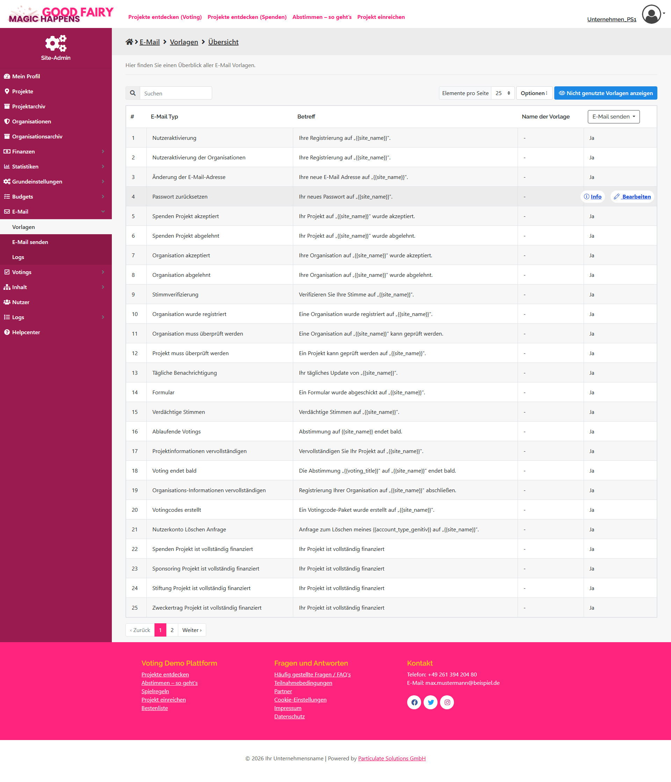
Task: Show unused templates via Nicht genutzte Vorlagen anzeigen
Action: [x=605, y=93]
